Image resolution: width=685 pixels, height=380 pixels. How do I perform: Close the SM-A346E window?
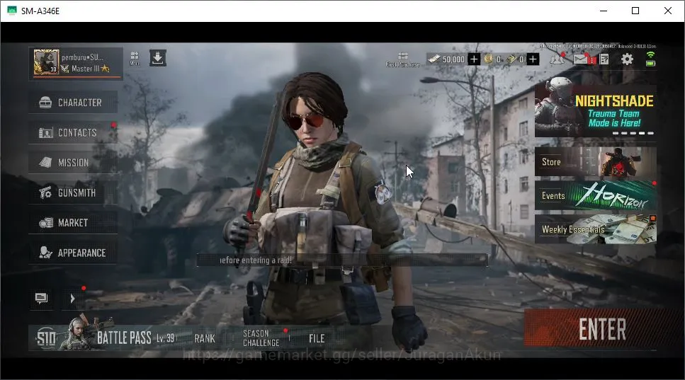click(668, 11)
